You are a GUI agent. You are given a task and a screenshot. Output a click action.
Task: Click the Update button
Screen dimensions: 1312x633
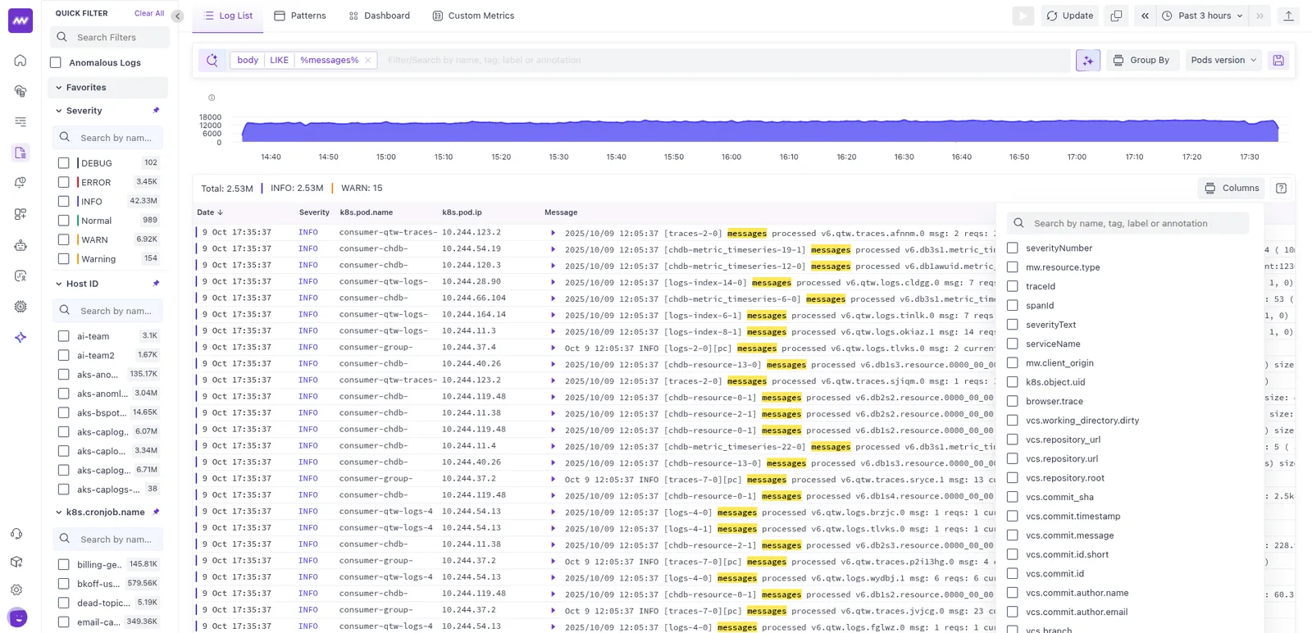pos(1070,16)
